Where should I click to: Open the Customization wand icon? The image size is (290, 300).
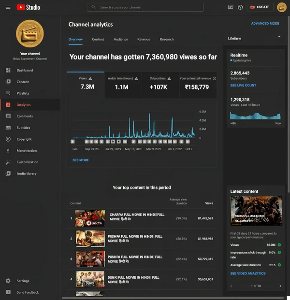tap(8, 162)
